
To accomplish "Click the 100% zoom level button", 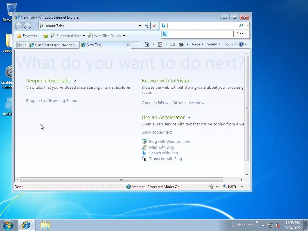I will click(x=229, y=186).
